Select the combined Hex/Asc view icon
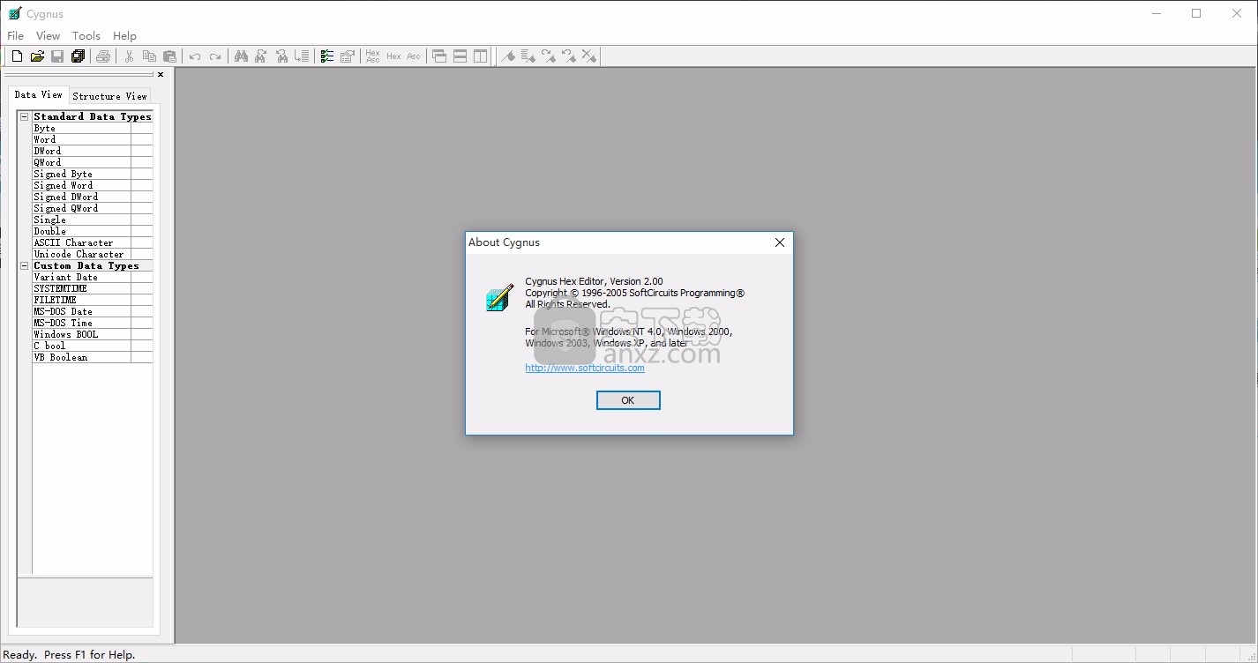 pyautogui.click(x=372, y=56)
